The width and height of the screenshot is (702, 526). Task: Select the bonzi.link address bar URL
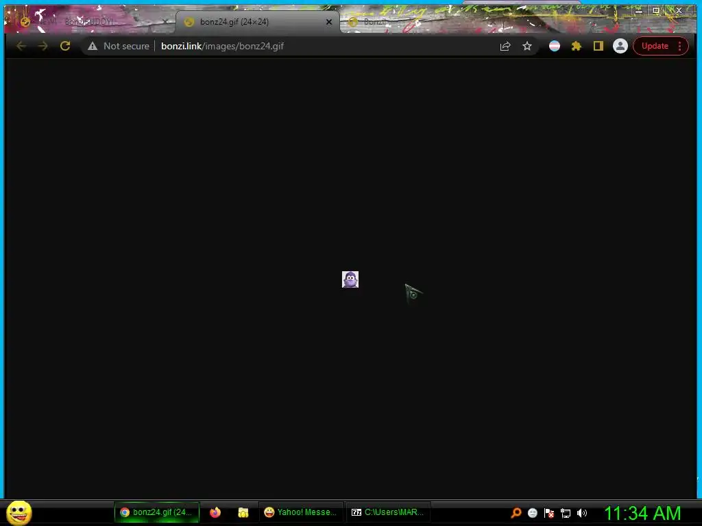pyautogui.click(x=223, y=46)
